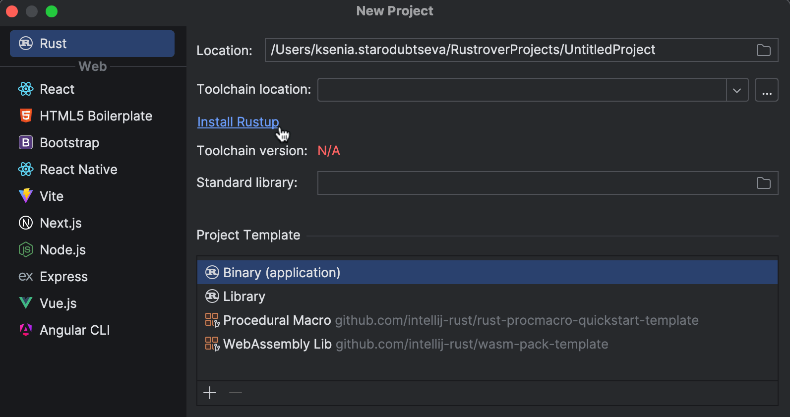790x417 pixels.
Task: Add a new project template
Action: (x=210, y=393)
